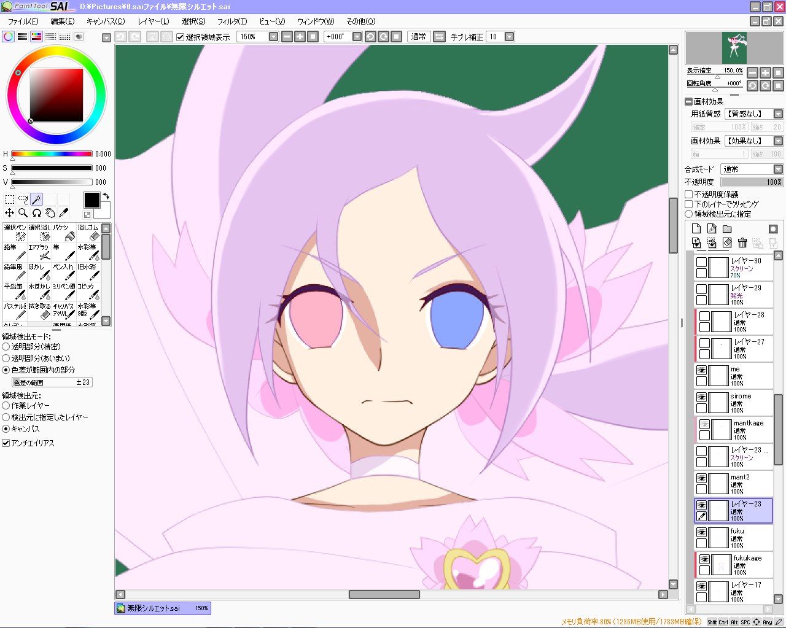Choose the エアブラシ airbrush tool
This screenshot has width=786, height=628.
pyautogui.click(x=39, y=252)
